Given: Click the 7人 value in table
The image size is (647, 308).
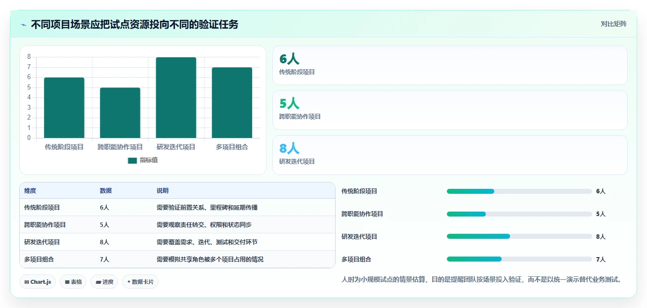Looking at the screenshot, I should [x=104, y=260].
